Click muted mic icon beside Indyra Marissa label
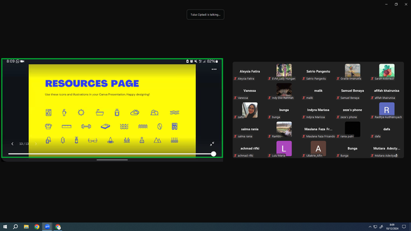The height and width of the screenshot is (231, 411). point(304,117)
